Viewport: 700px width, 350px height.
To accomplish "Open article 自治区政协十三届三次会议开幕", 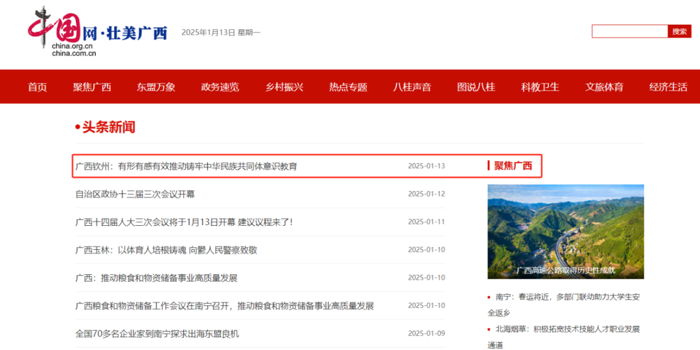I will [x=135, y=194].
